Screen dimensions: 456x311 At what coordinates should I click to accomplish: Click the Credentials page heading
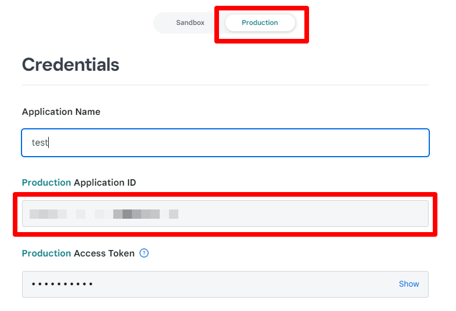[71, 64]
